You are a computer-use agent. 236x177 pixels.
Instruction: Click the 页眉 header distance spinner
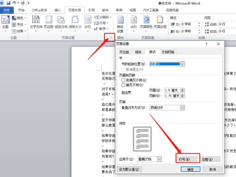coord(182,90)
